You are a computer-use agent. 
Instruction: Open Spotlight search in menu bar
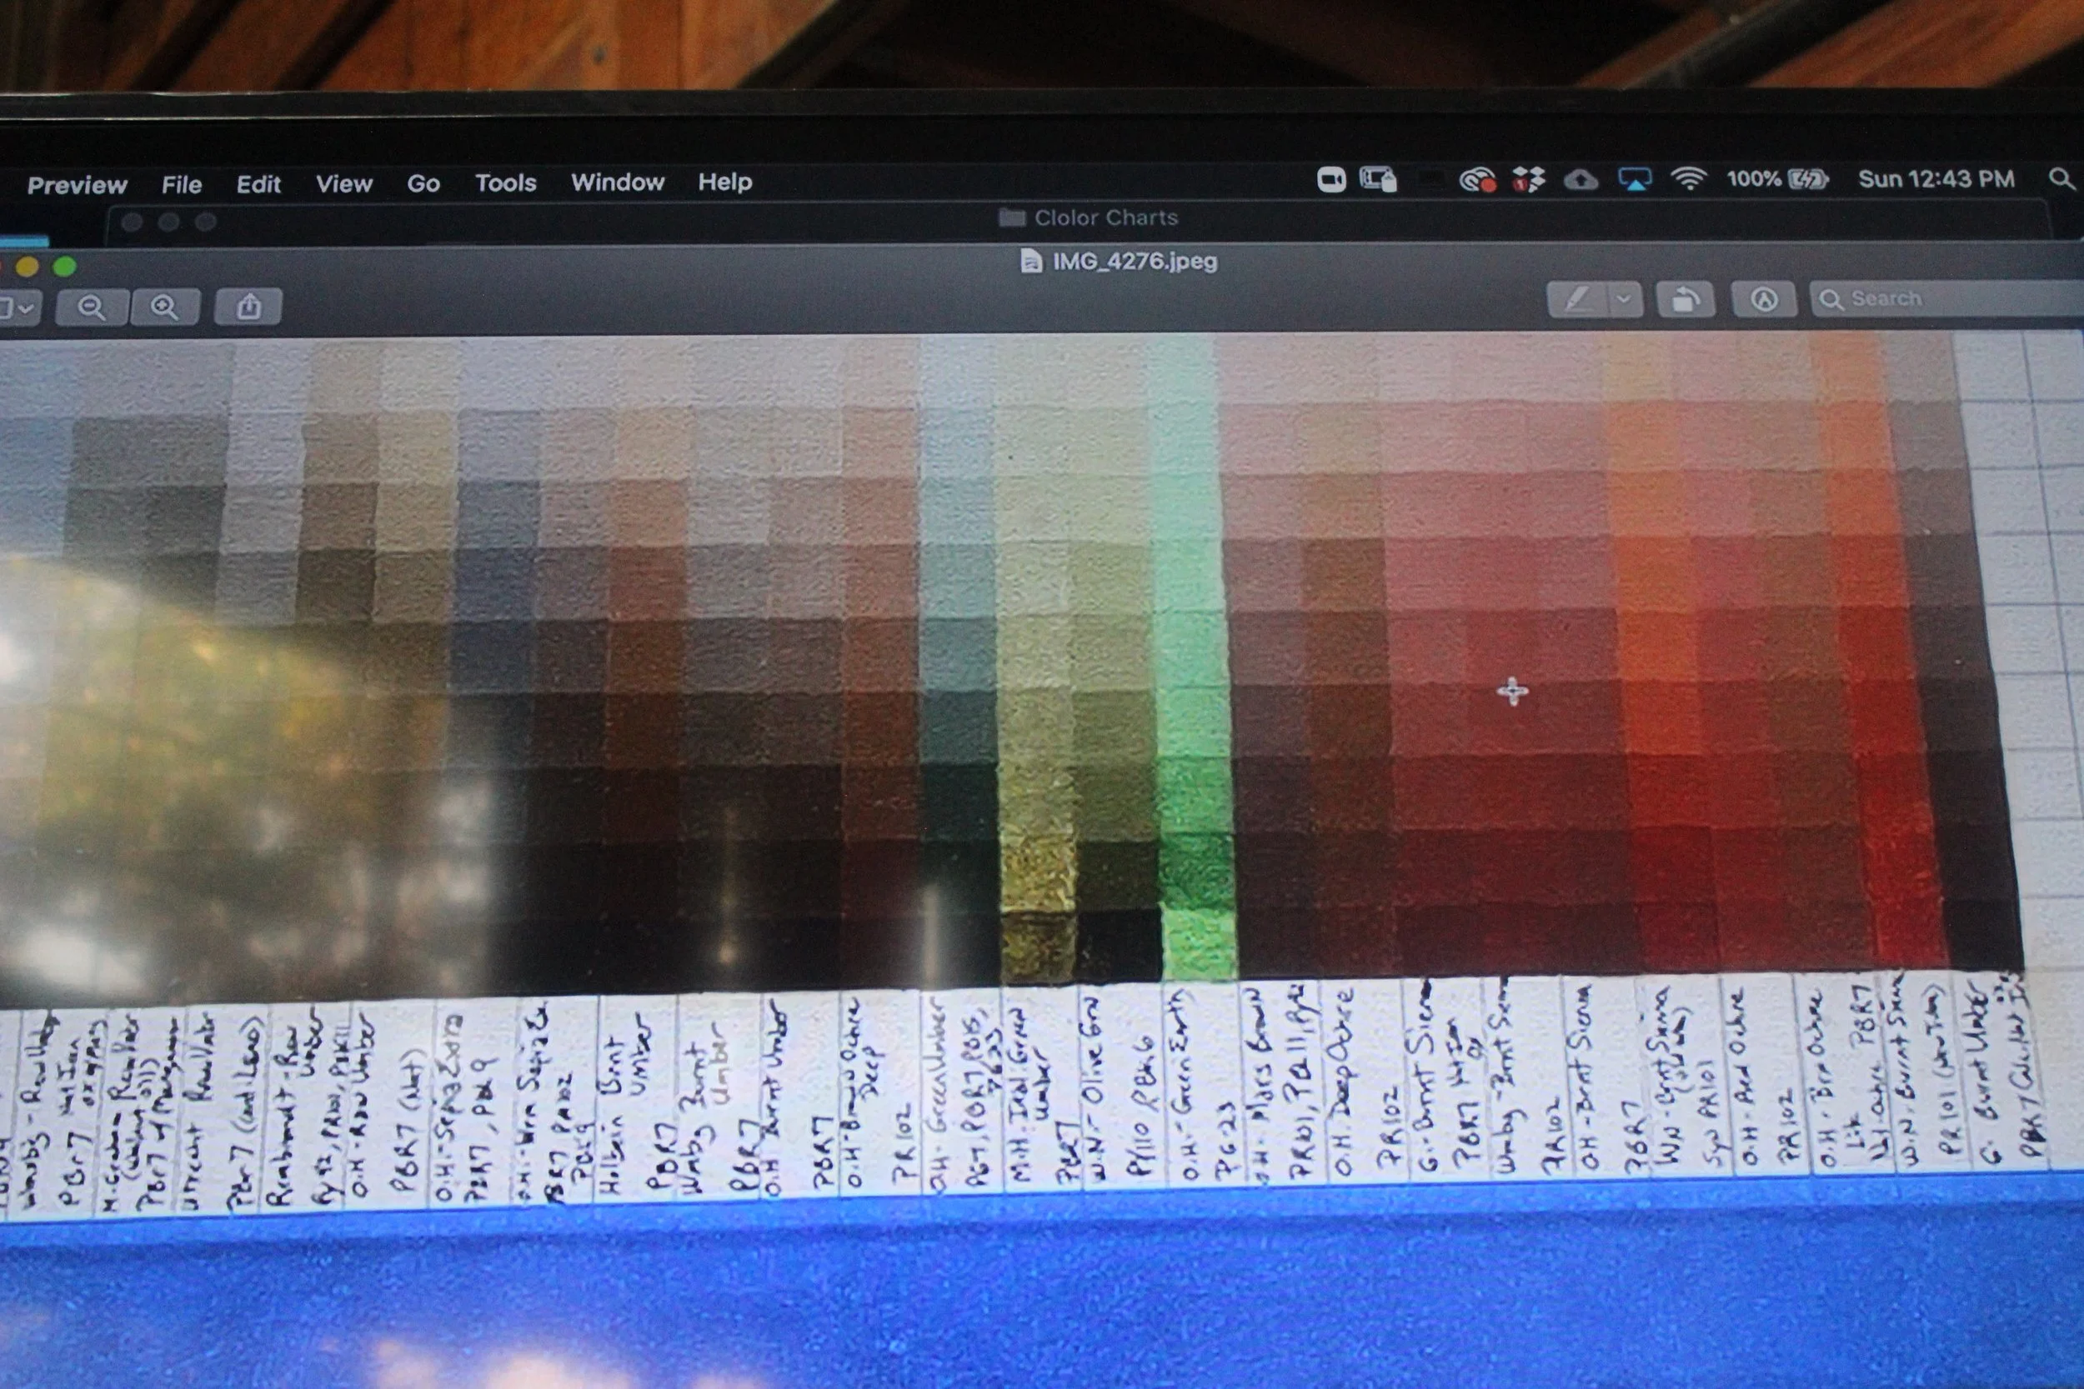(x=2061, y=179)
